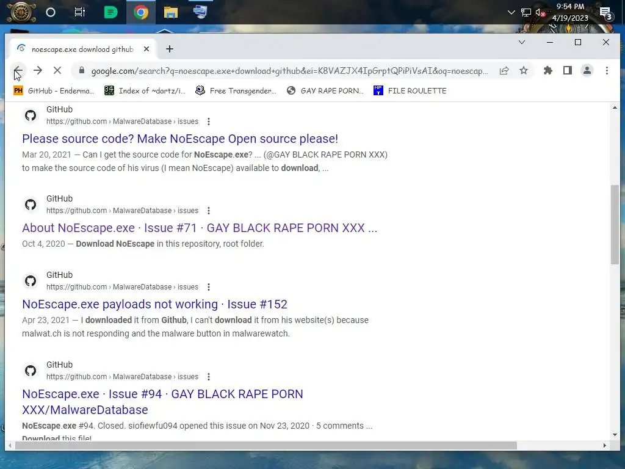Image resolution: width=625 pixels, height=469 pixels.
Task: Open the network icon in the system tray
Action: tap(526, 12)
